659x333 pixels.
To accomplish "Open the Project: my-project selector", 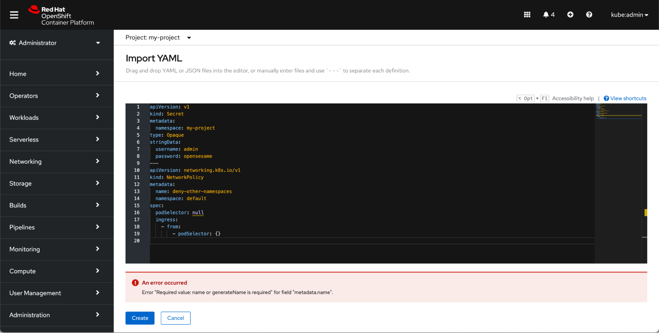I will coord(158,38).
